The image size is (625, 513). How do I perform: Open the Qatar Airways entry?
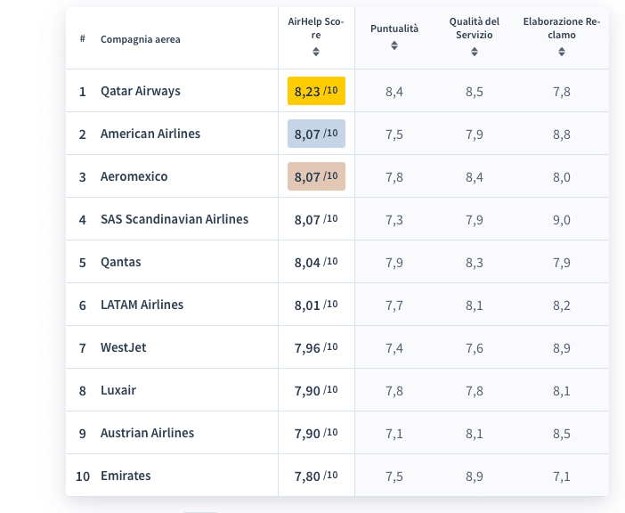click(140, 92)
